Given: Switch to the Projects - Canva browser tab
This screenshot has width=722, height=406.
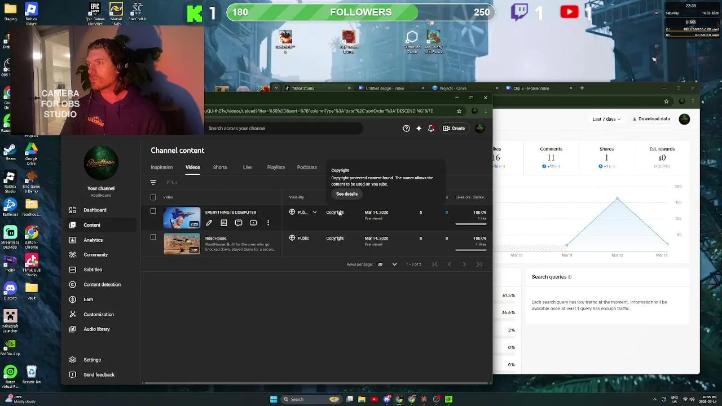Looking at the screenshot, I should click(464, 88).
